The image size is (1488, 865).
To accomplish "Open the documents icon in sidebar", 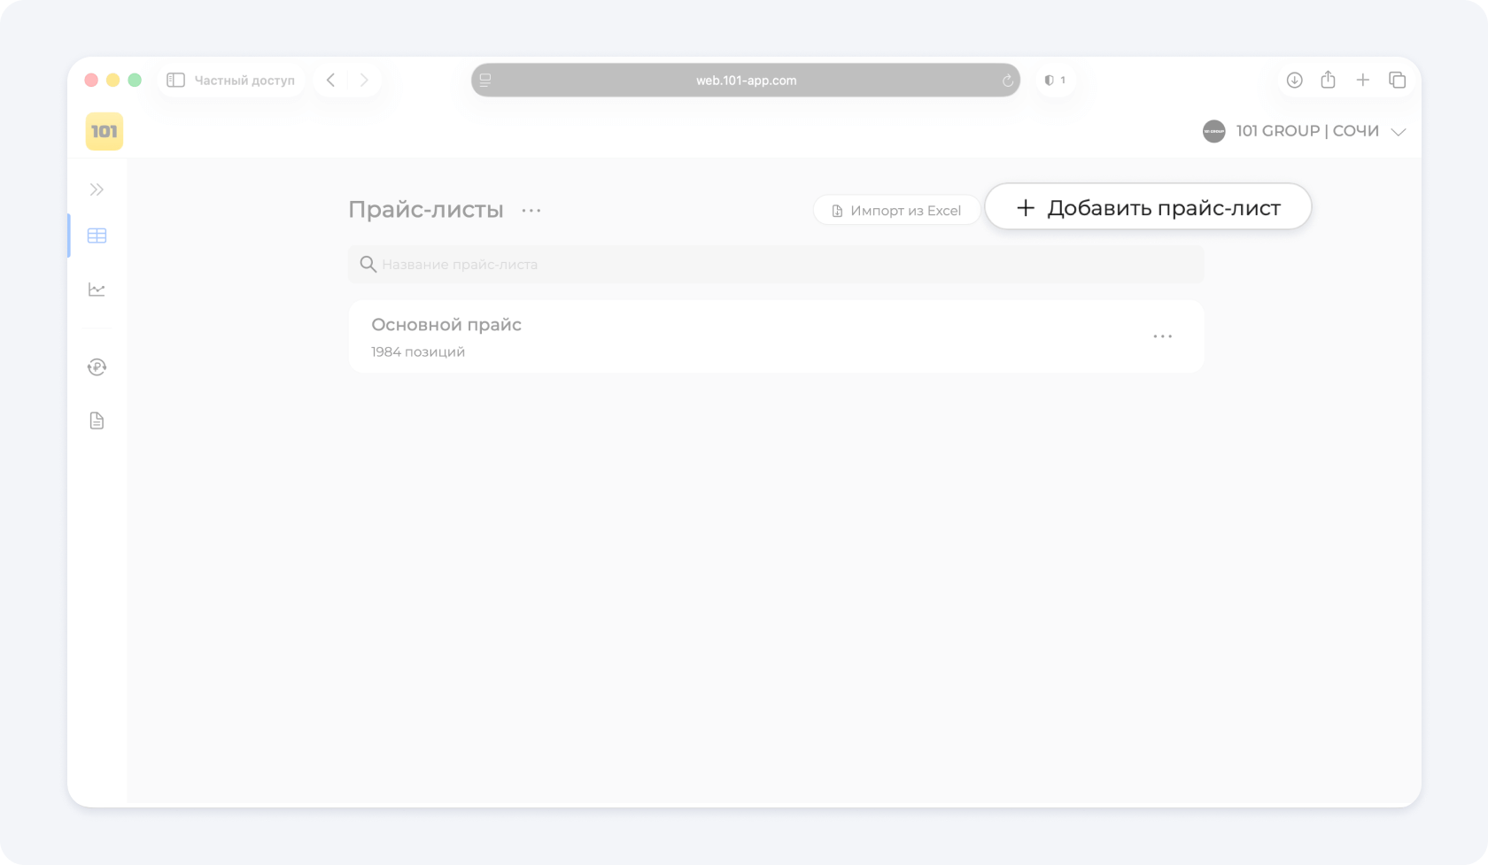I will 97,421.
